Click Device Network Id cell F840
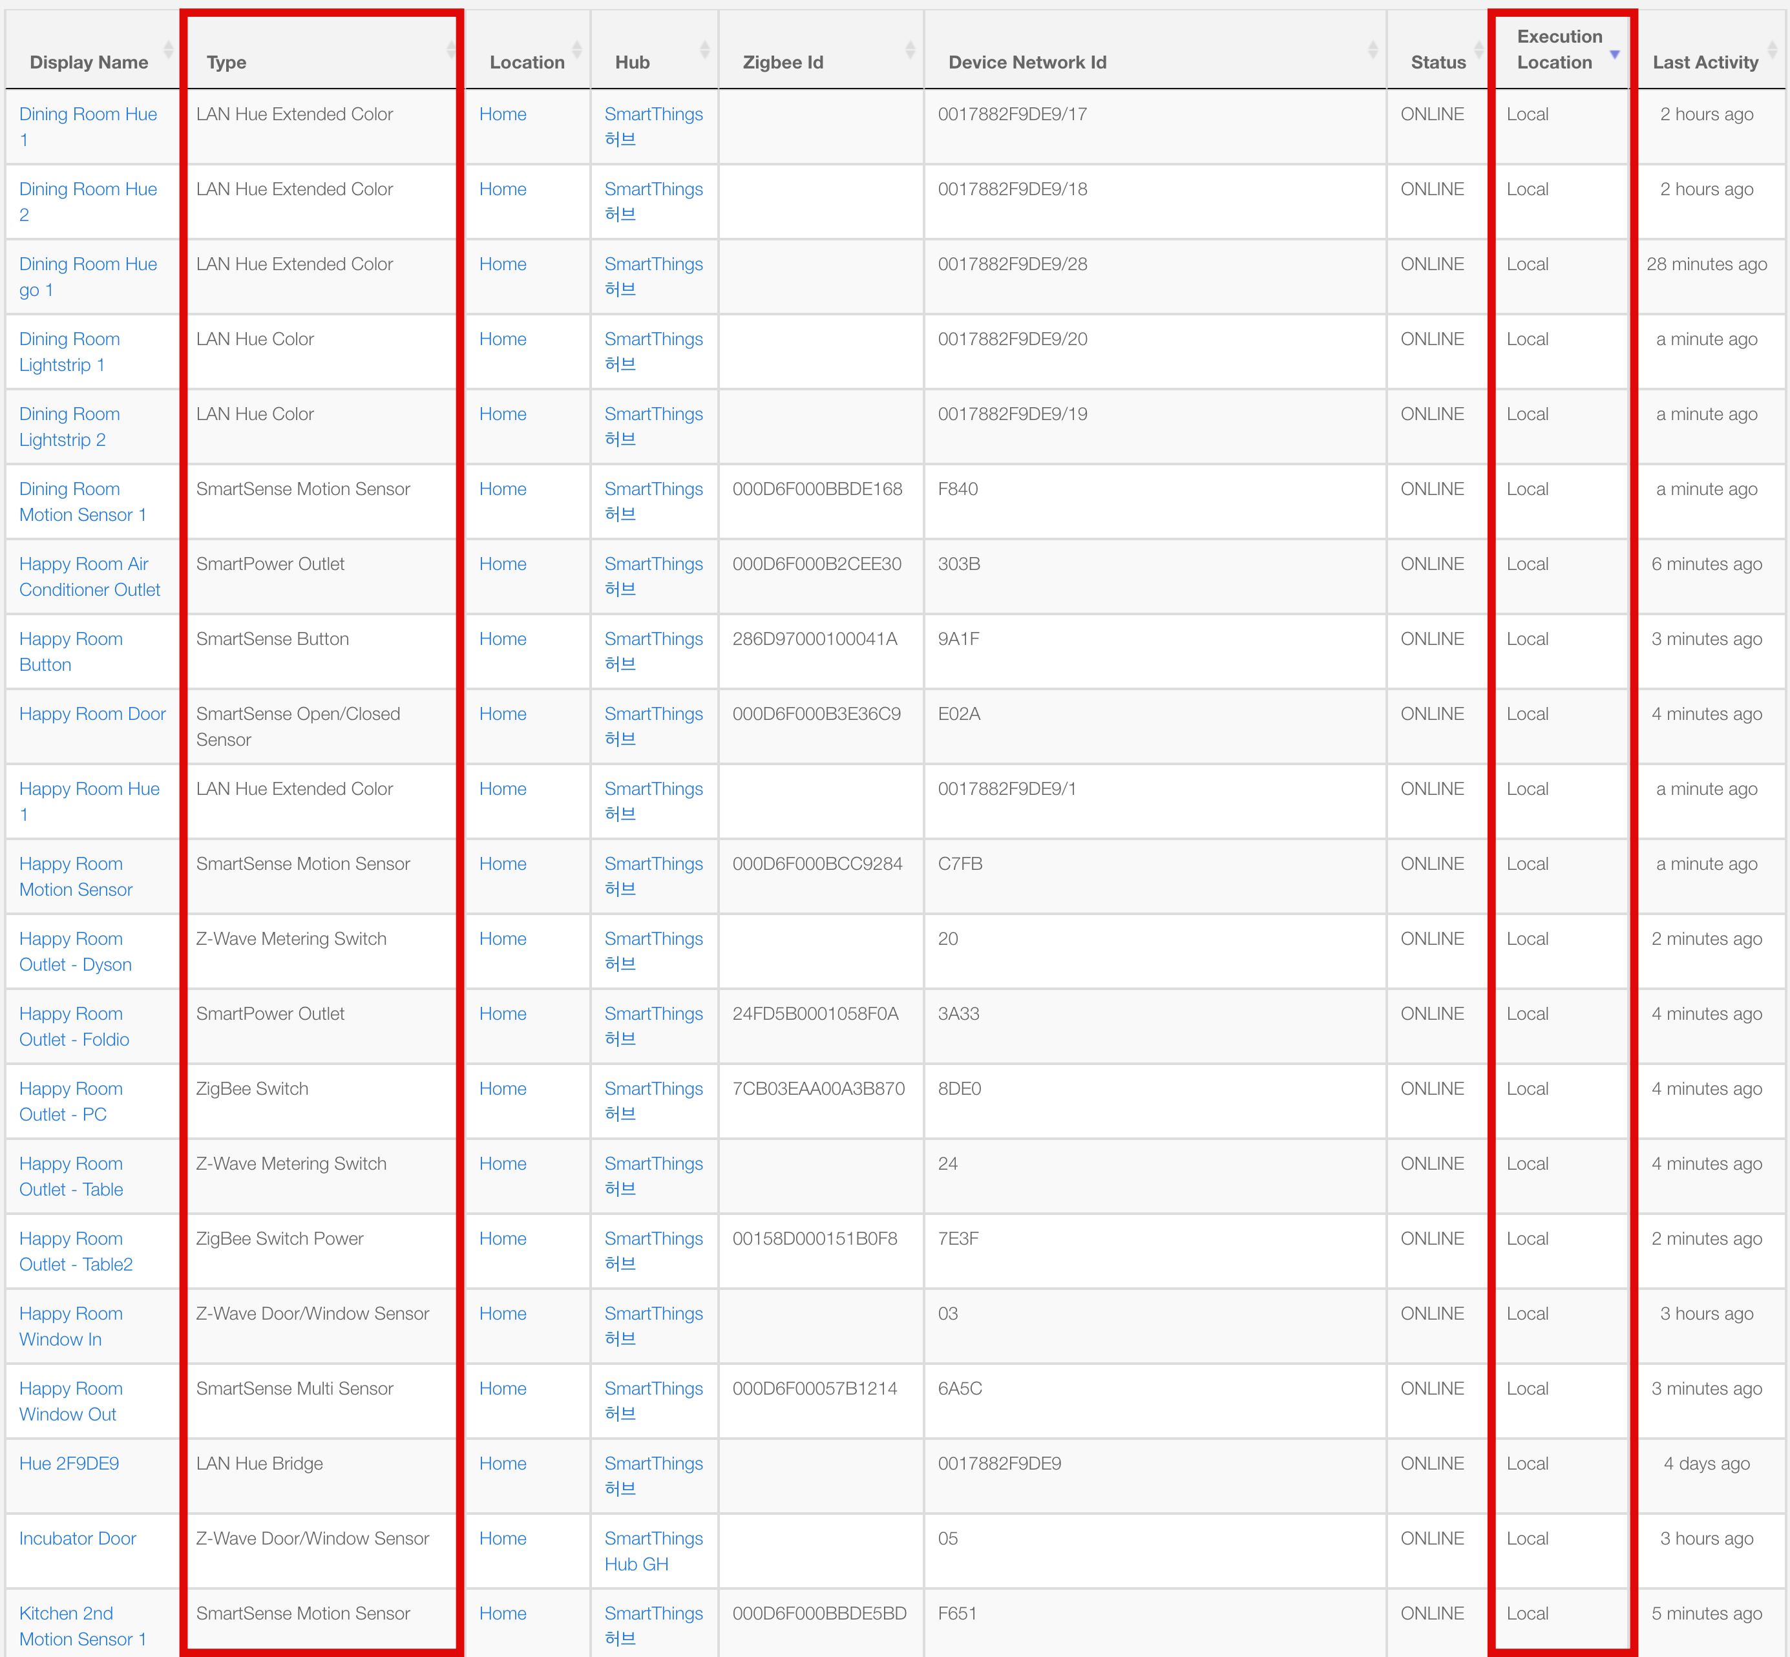Viewport: 1790px width, 1657px height. click(957, 490)
